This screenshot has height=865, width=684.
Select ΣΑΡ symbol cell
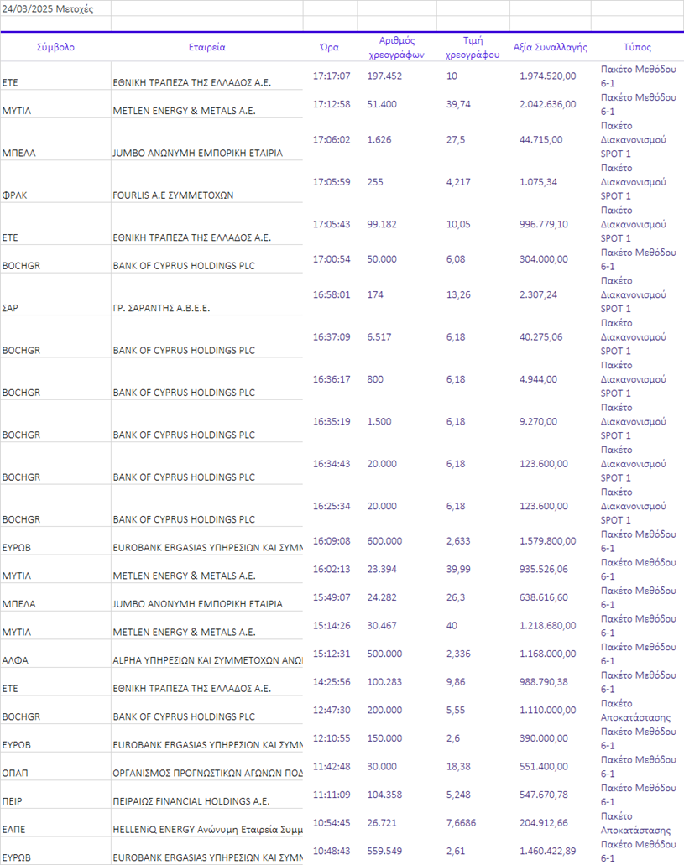click(10, 309)
